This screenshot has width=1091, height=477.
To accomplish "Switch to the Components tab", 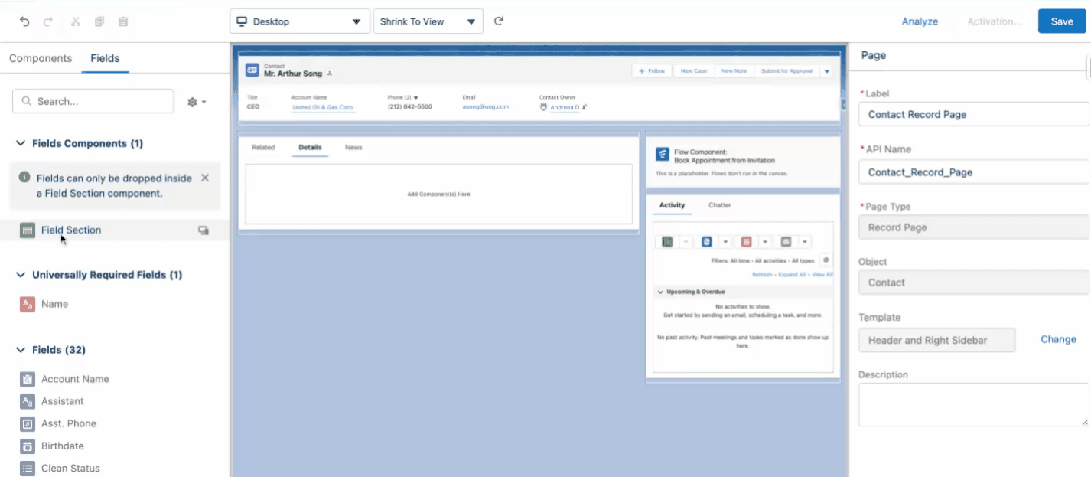I will [41, 58].
